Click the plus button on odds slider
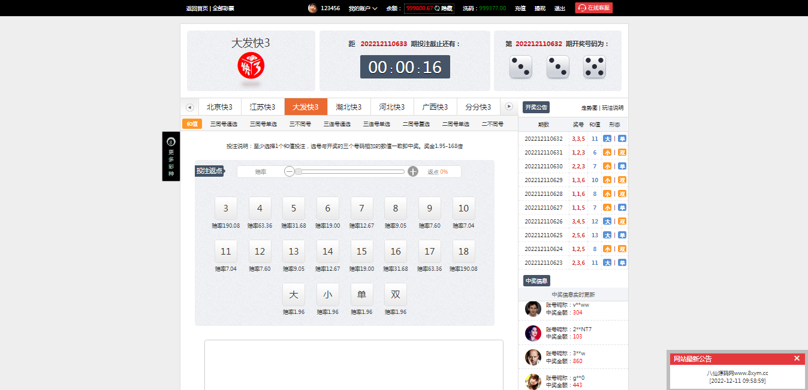The image size is (808, 390). click(x=413, y=171)
